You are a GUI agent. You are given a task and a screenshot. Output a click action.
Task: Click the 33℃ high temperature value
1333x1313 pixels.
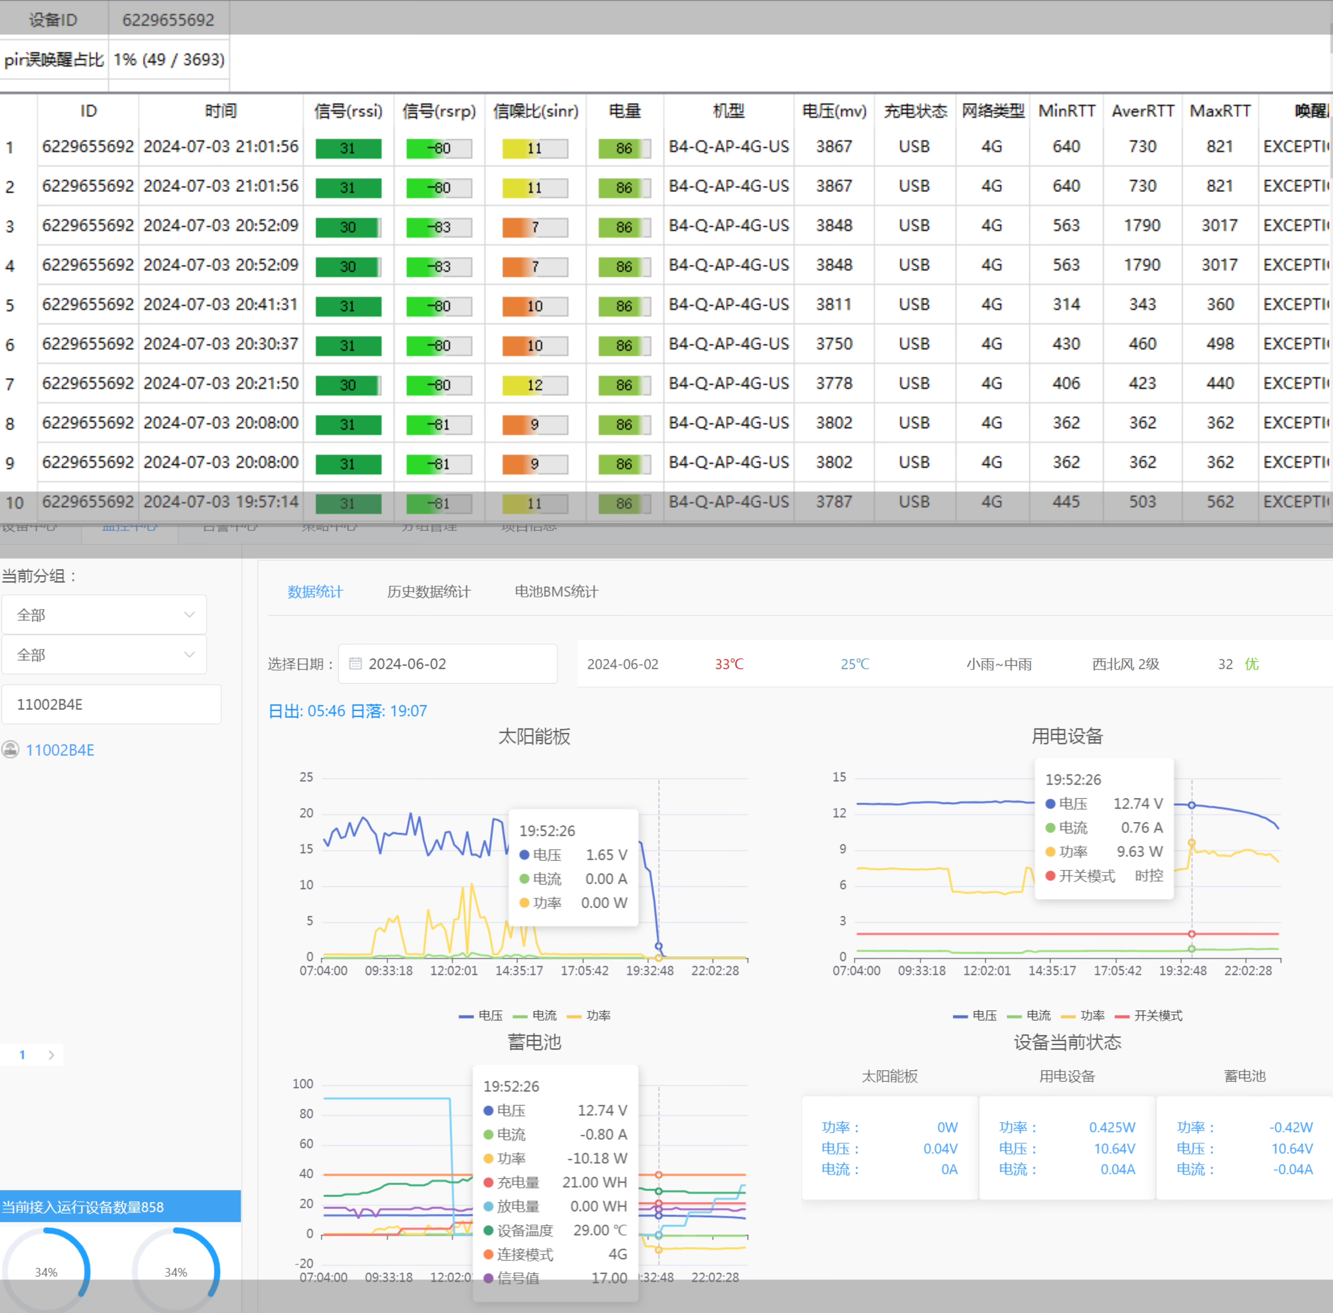(729, 664)
